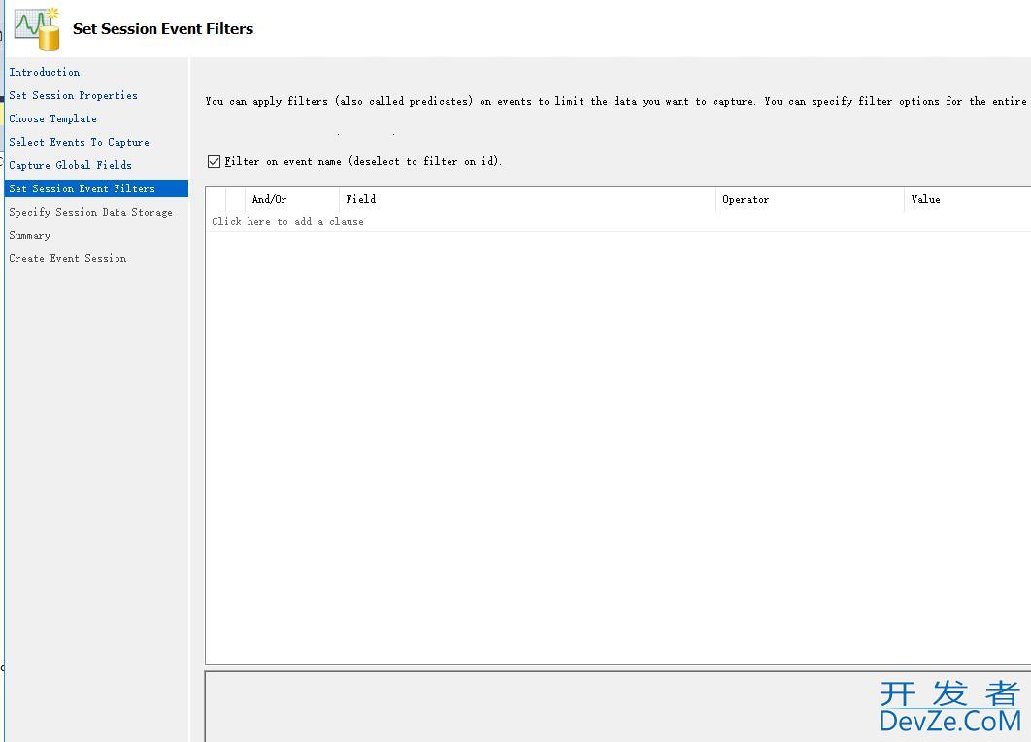Go to Select Events To Capture

click(x=79, y=142)
